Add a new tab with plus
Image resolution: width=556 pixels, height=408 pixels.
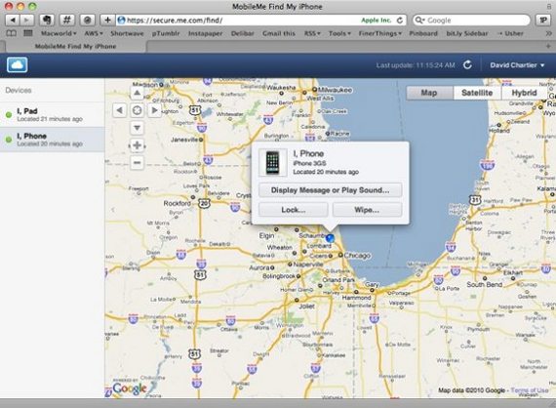548,46
